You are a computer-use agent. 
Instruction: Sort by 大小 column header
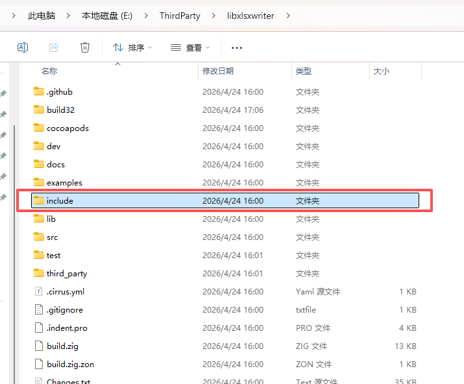point(382,71)
